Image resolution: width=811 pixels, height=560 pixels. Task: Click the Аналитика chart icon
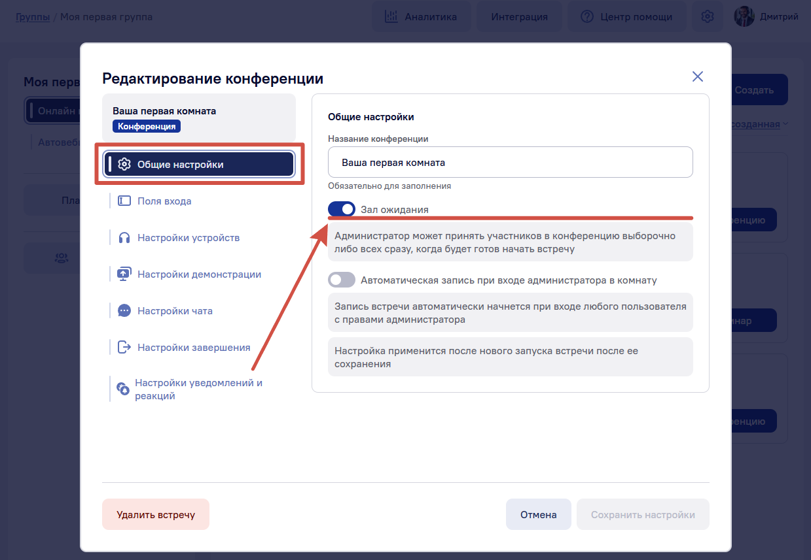click(391, 17)
